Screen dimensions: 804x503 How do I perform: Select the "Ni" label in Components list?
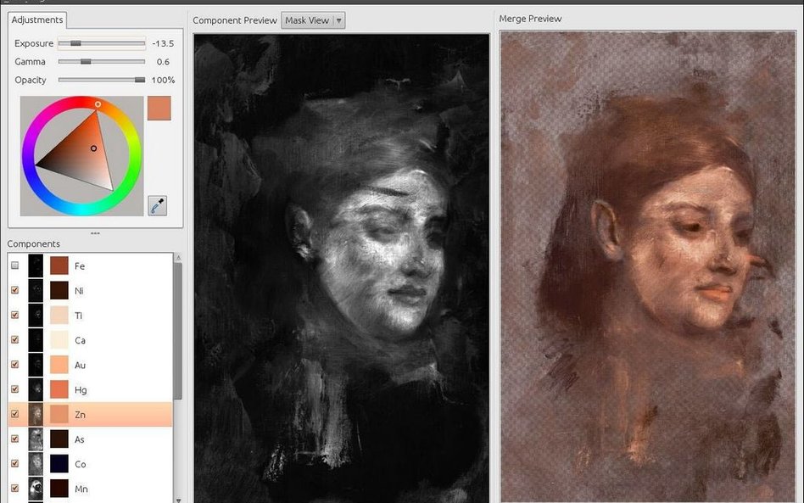coord(79,291)
